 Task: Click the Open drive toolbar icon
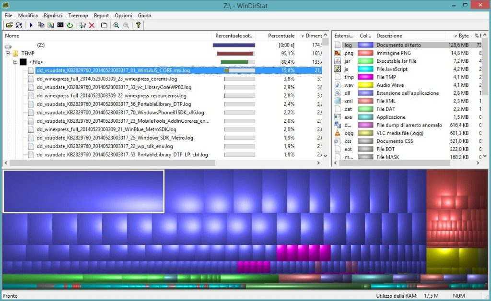(x=10, y=25)
